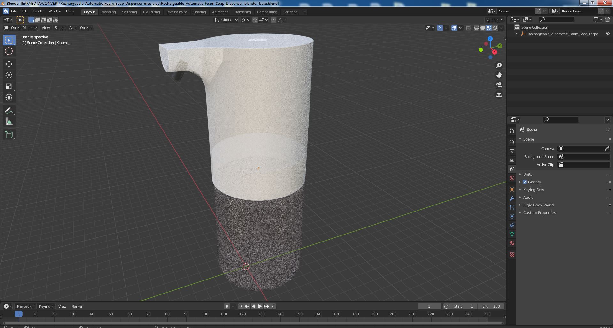Expand the Custom Properties panel
Viewport: 613px width, 328px height.
point(539,212)
